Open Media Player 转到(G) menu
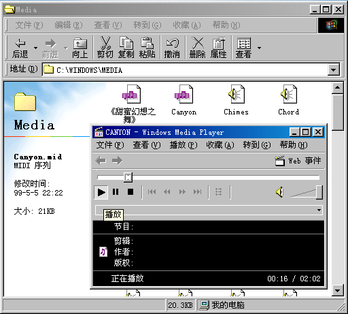This screenshot has height=314, width=348. (257, 145)
